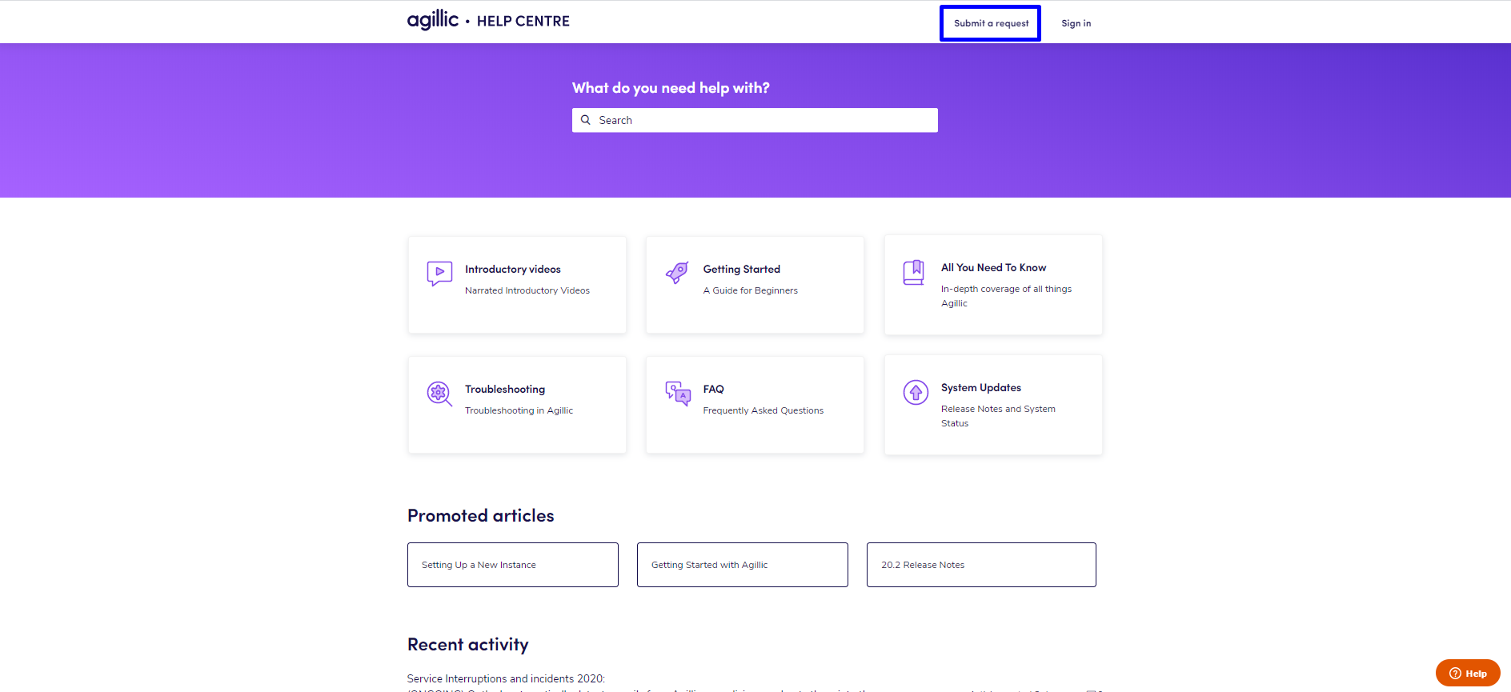Open Setting Up a New Instance article
The height and width of the screenshot is (692, 1511).
[x=513, y=565]
